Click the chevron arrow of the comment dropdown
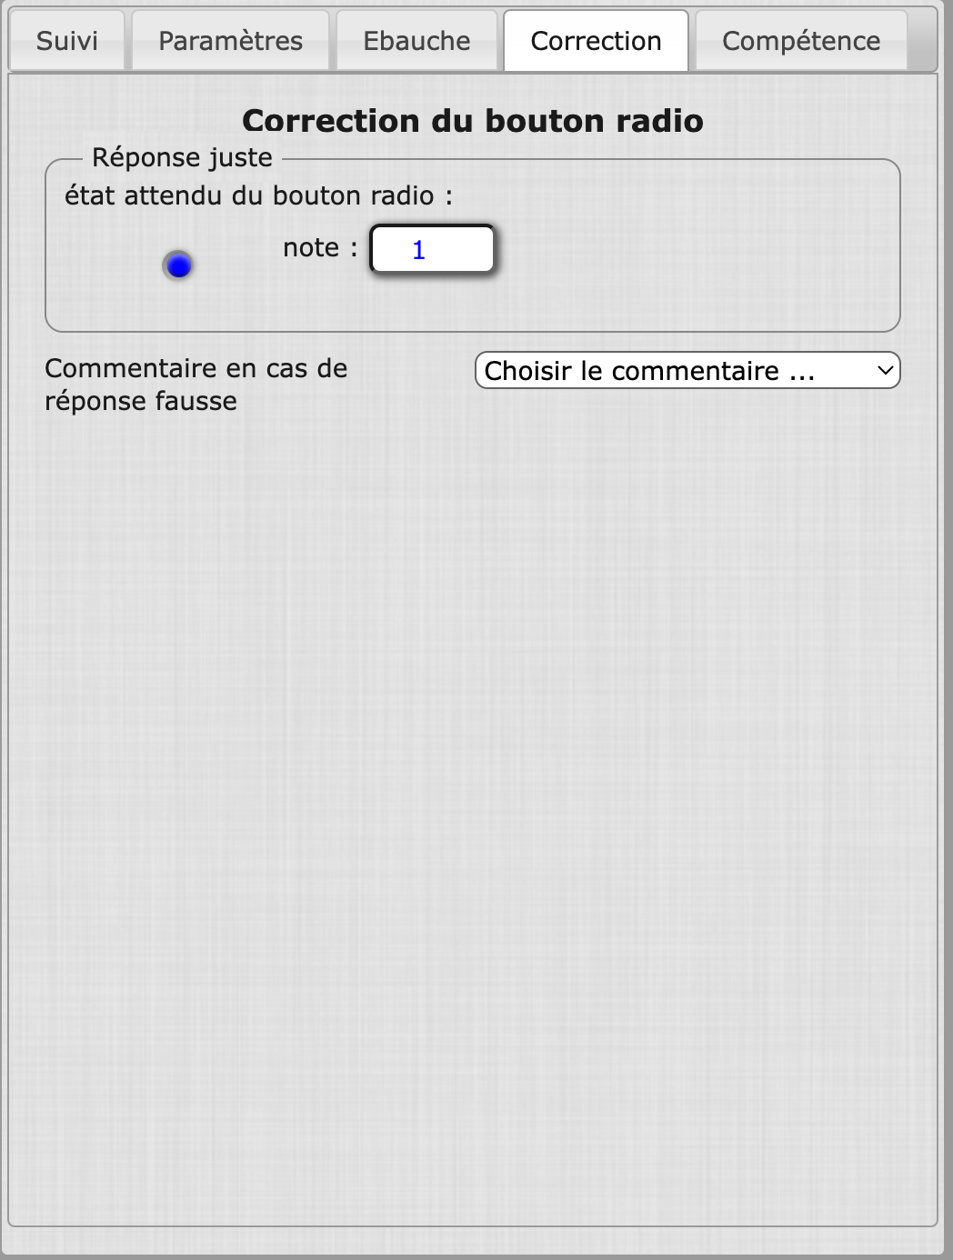 click(x=885, y=371)
